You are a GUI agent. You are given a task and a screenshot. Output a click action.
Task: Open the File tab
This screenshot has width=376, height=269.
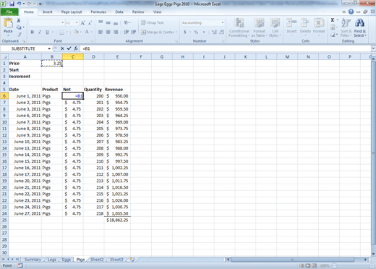(x=9, y=12)
